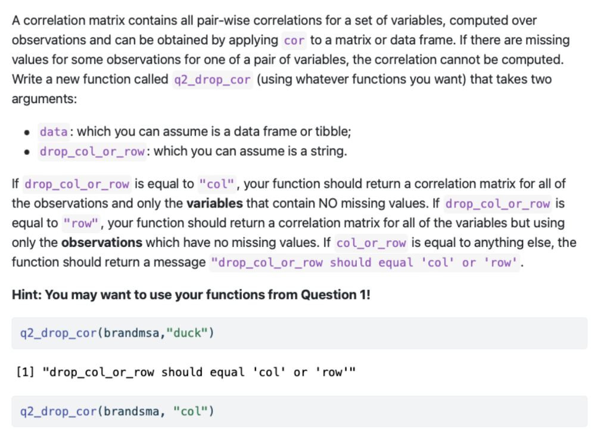Click the drop_col_or_row argument bullet item
Screen dimensions: 610x439
coord(193,151)
